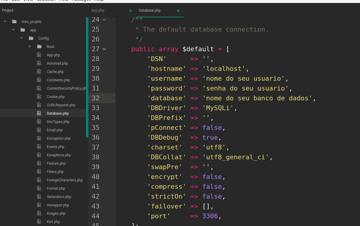
Task: Click the Project panel header
Action: (8, 10)
